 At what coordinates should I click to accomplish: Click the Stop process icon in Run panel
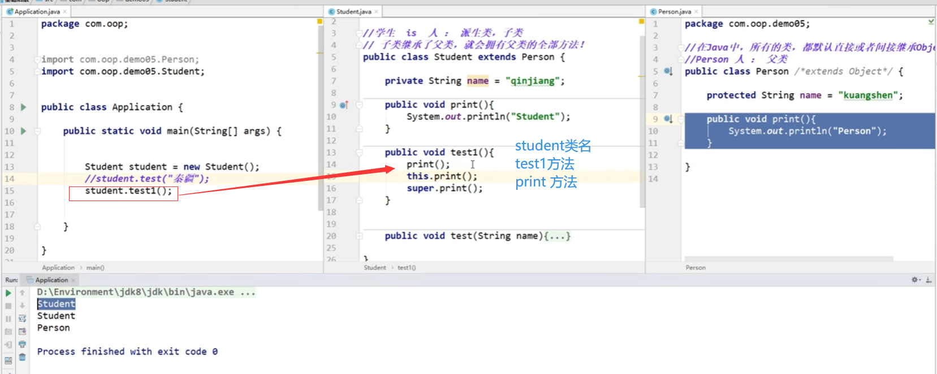[x=8, y=306]
